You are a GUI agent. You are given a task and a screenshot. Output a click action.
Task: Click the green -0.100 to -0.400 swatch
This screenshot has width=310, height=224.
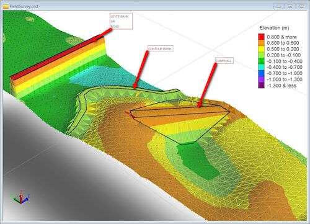(261, 61)
